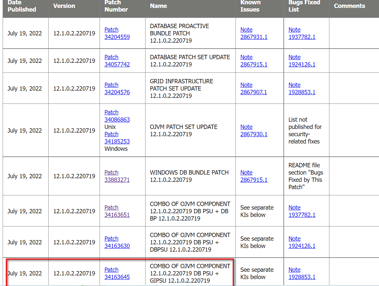
Task: Click 'See separate KIs below' in Patch 34163651 row
Action: tap(257, 211)
